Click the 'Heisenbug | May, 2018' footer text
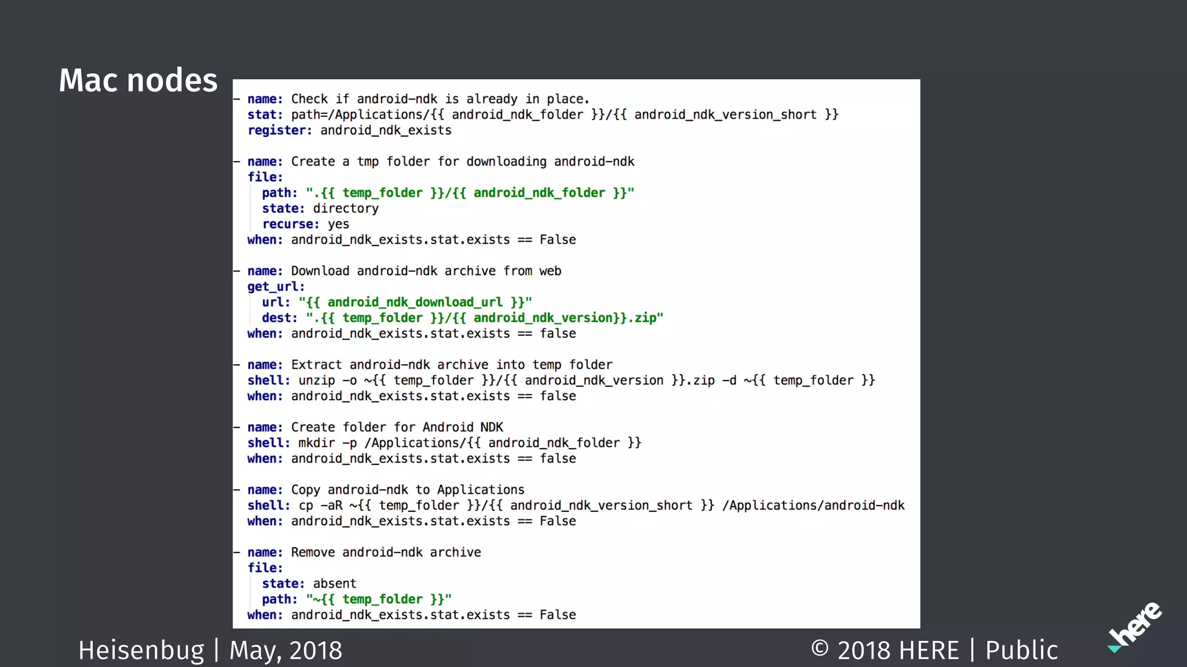Screen dimensions: 1187x667 [210, 650]
